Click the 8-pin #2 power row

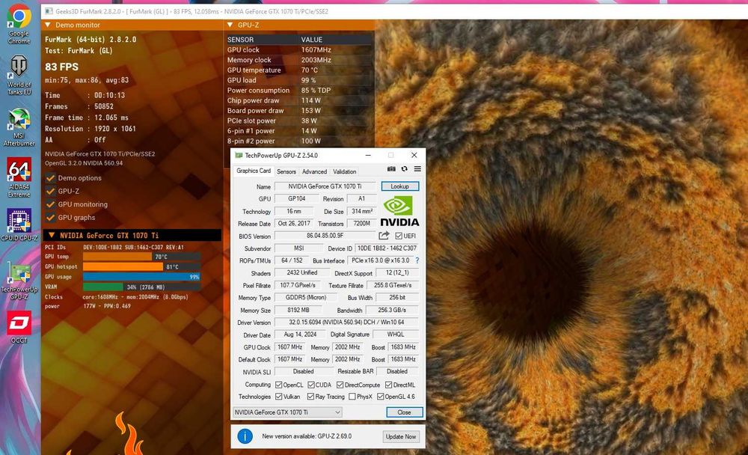[299, 141]
